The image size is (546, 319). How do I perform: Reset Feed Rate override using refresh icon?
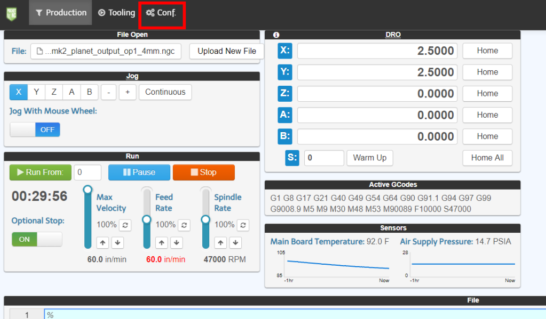click(184, 225)
